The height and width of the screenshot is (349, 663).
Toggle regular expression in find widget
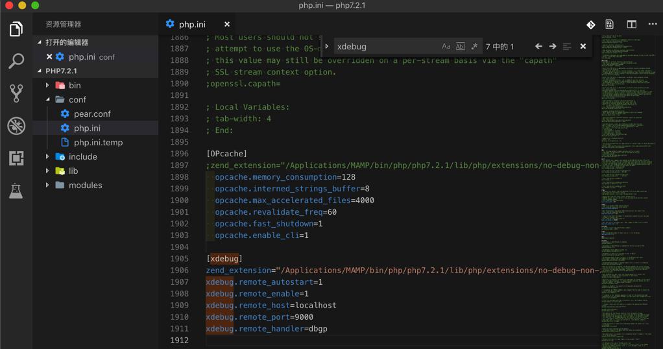[474, 46]
